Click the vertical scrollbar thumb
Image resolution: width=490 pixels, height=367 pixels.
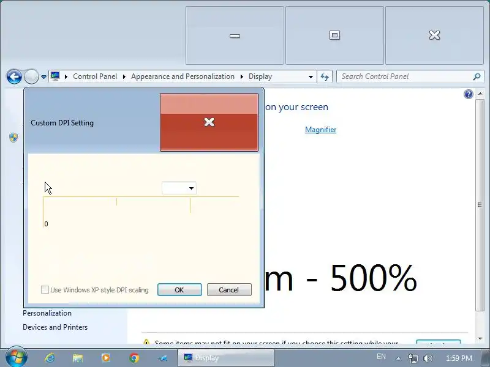coord(480,205)
